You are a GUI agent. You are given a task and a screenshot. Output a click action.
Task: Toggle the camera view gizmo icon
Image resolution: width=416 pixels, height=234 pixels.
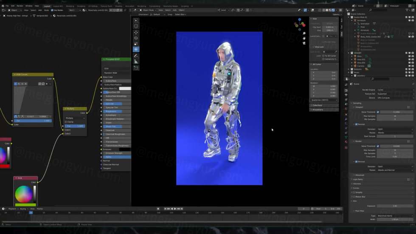304,43
